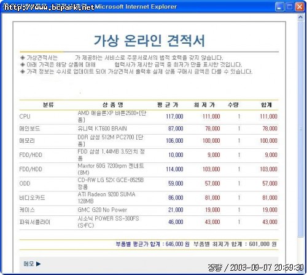Screen dimensions: 307x275
Task: Click the FDD 삼성 1.44MB product name
Action: tap(111, 155)
